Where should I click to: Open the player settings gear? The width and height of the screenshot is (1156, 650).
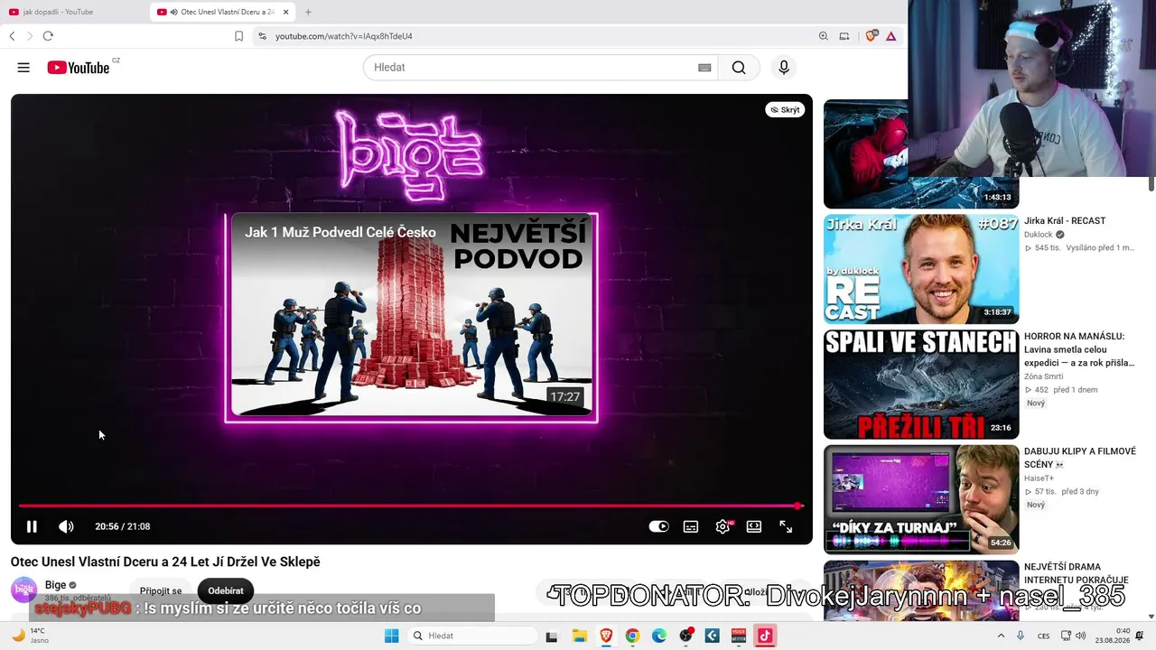(722, 526)
